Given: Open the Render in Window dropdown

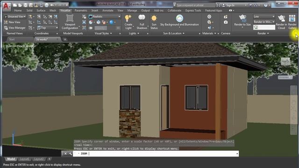Looking at the screenshot, I should (264, 22).
